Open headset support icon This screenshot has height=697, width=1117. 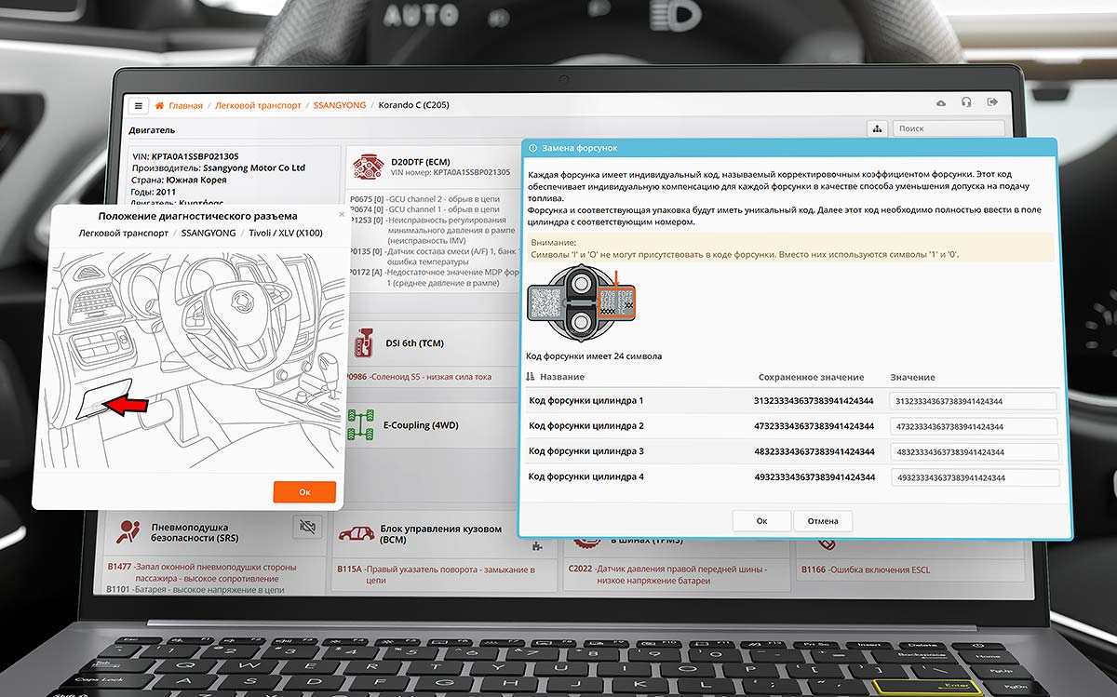(x=967, y=103)
